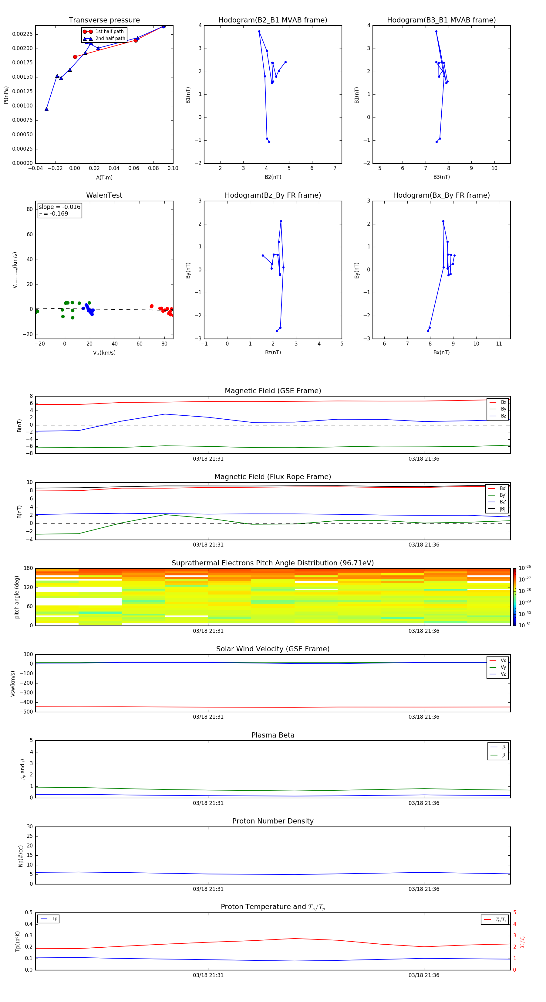Image resolution: width=546 pixels, height=1002 pixels.
Task: Click the 'Bz(nT)' x-axis label
Action: 273,353
